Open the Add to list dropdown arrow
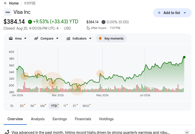195x134 pixels. tap(185, 13)
